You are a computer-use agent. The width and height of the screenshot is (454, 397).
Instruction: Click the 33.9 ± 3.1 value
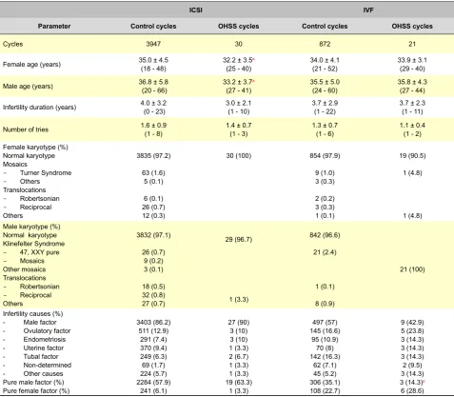412,60
